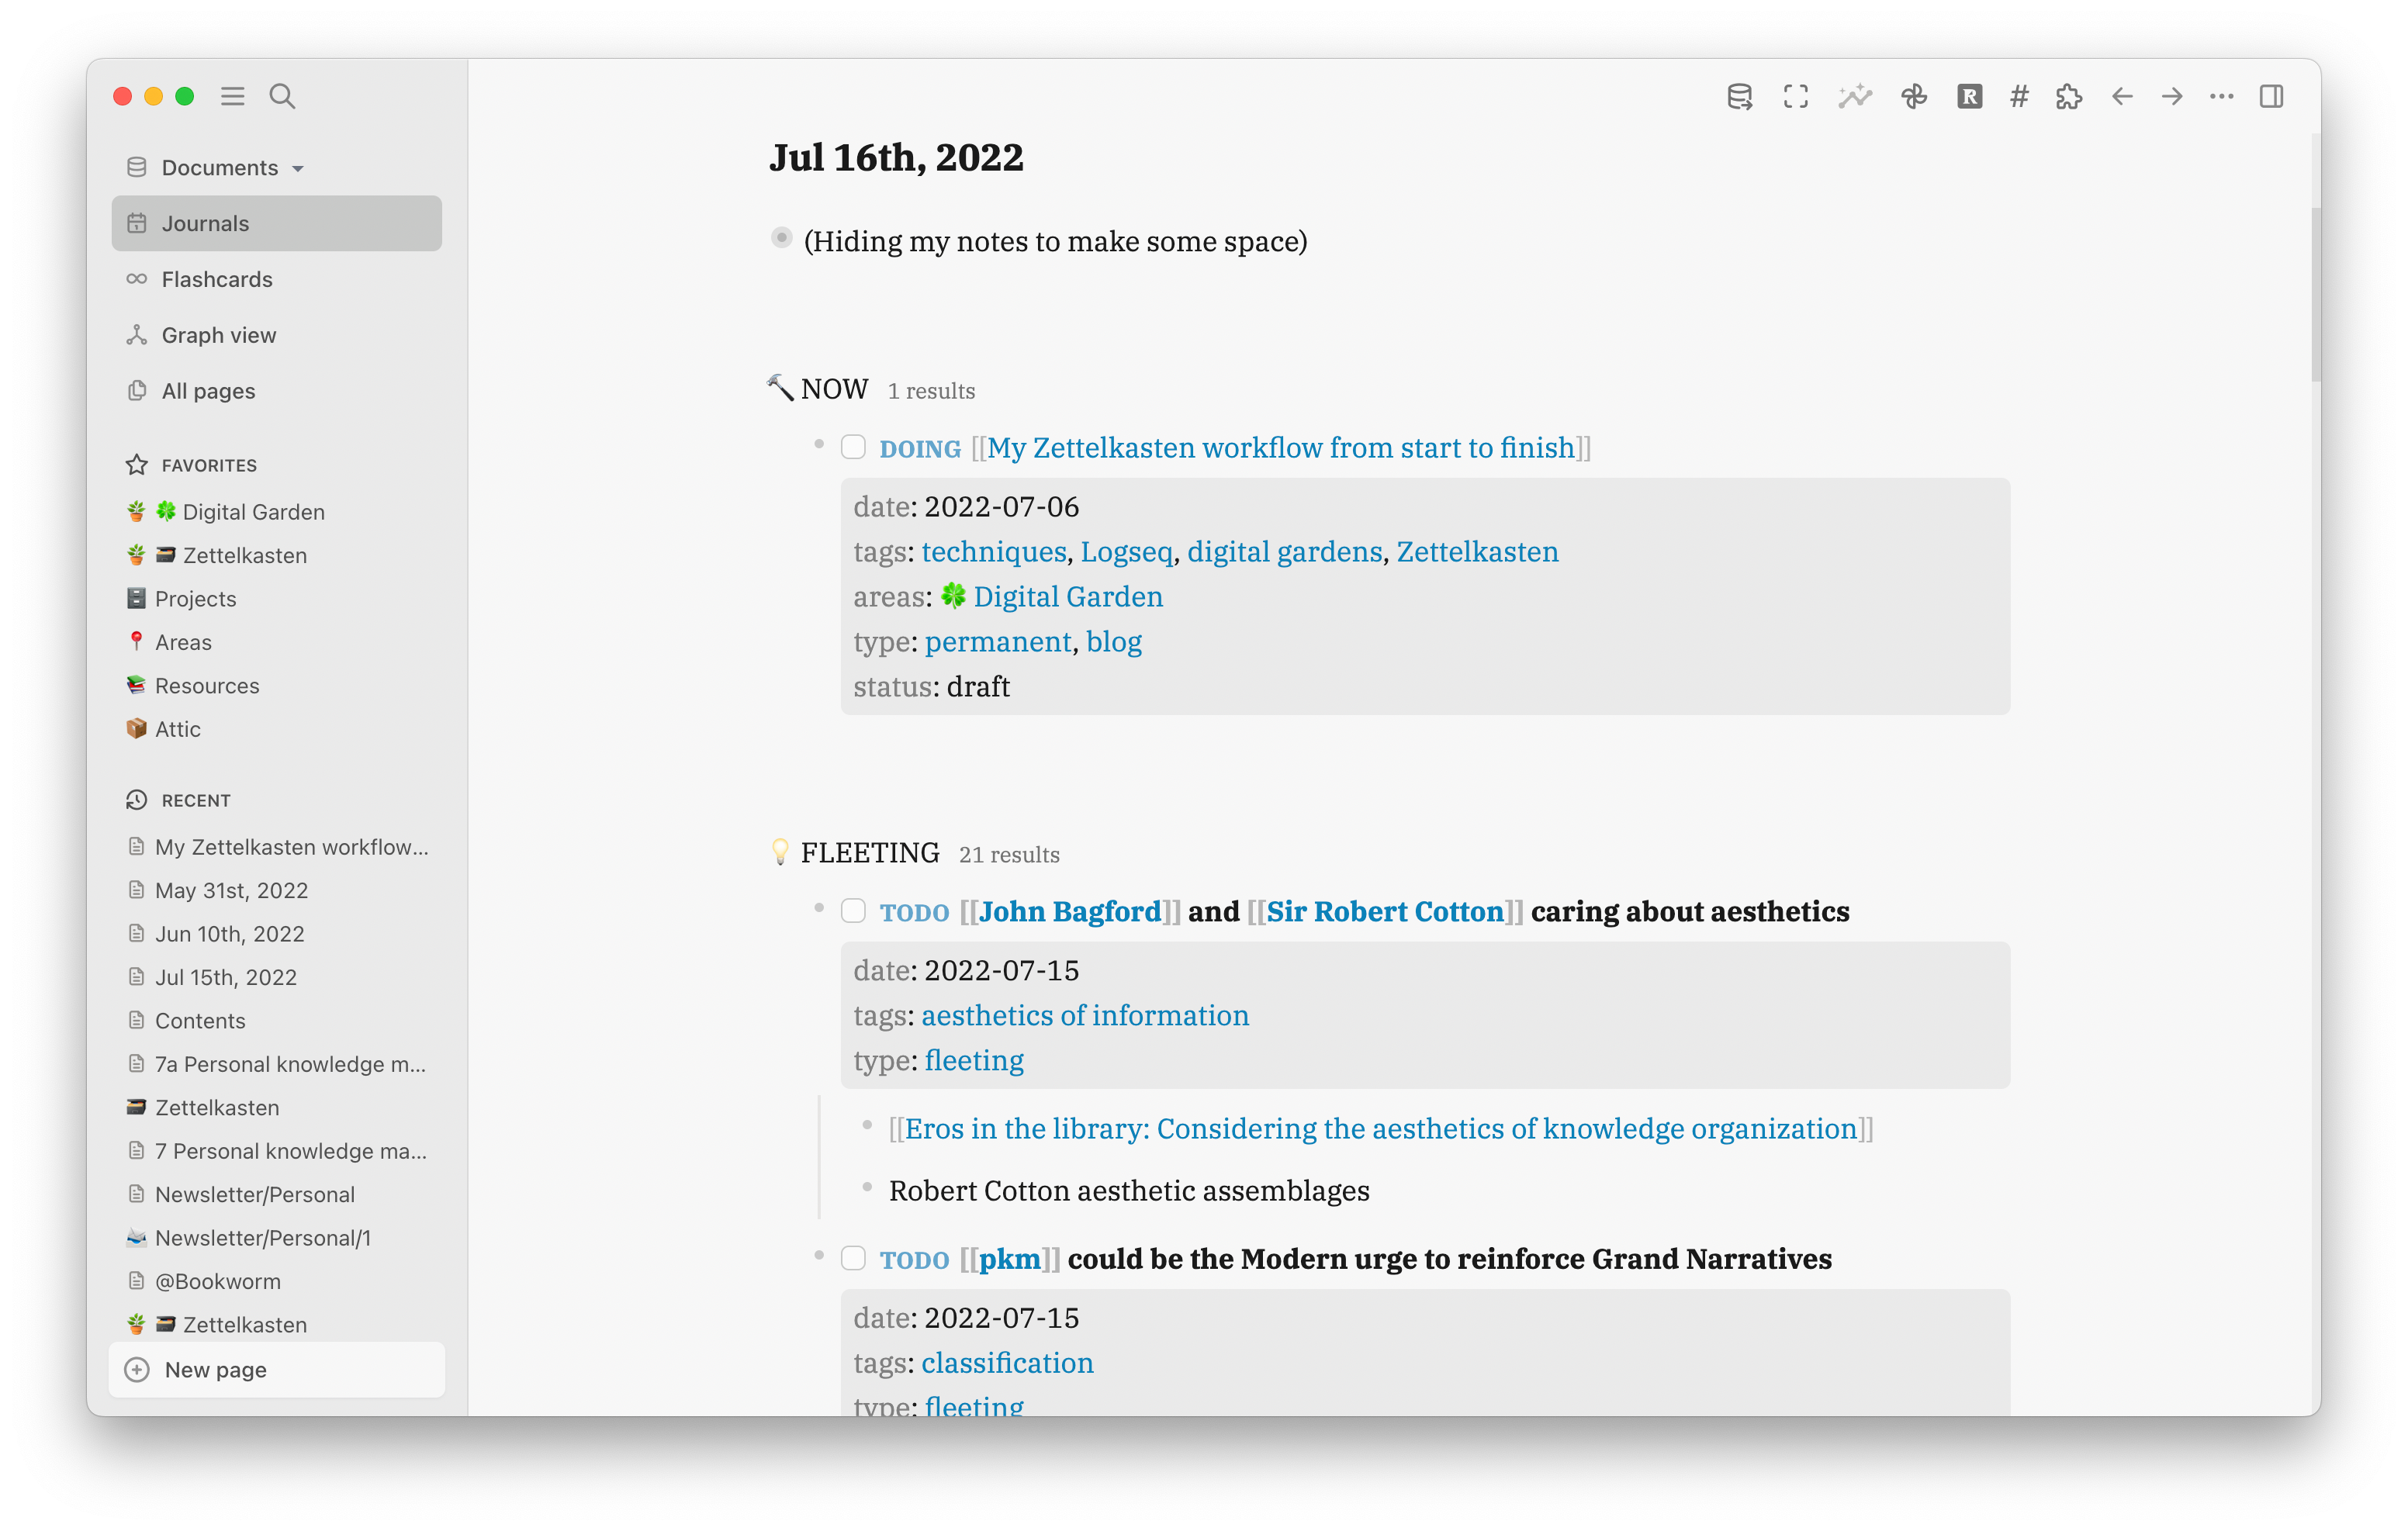This screenshot has width=2408, height=1531.
Task: Click the vertical scrollbar on right edge
Action: coord(2314,295)
